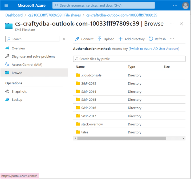Open the top bar more options ellipsis
191x179 pixels.
tap(175, 5)
